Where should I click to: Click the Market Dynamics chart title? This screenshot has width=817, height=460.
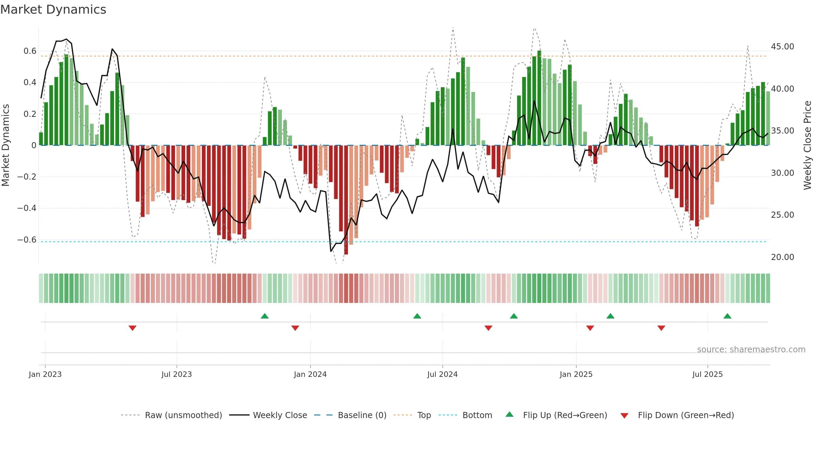[53, 10]
